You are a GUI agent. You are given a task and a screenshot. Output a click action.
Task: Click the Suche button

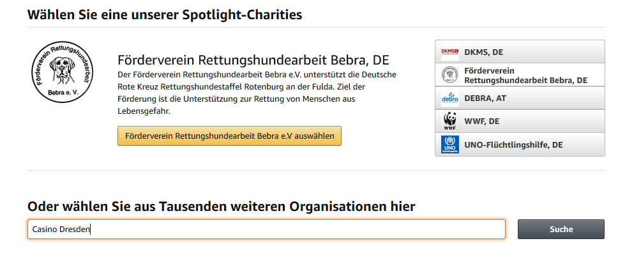coord(561,229)
